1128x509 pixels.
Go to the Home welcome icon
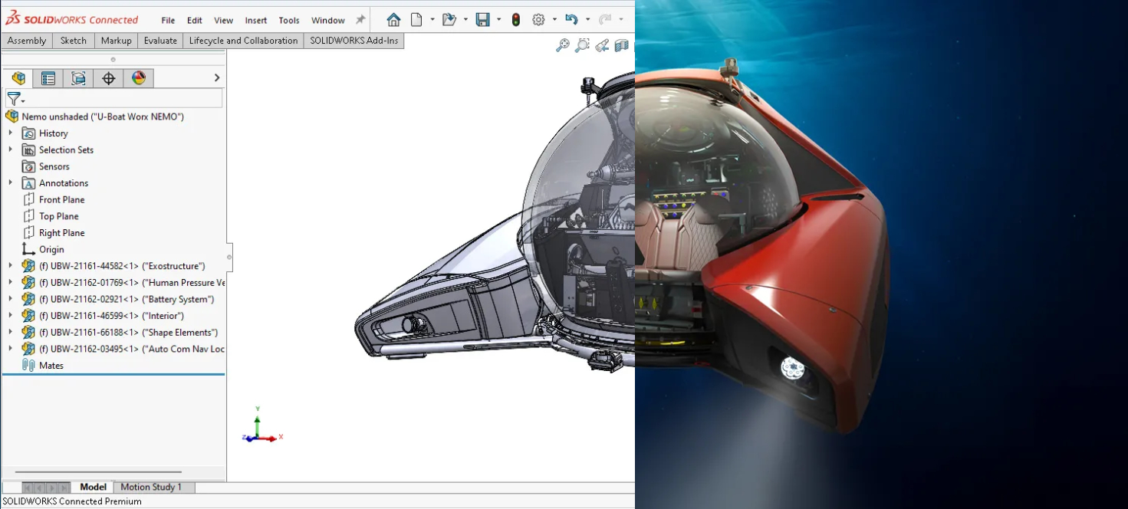pos(393,20)
